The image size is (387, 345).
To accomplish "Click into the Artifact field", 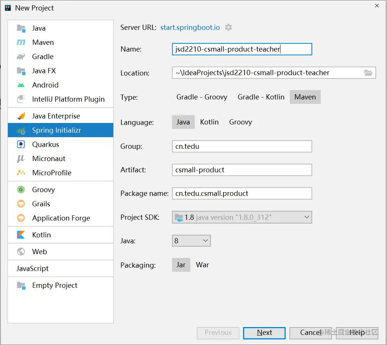I will tap(242, 170).
